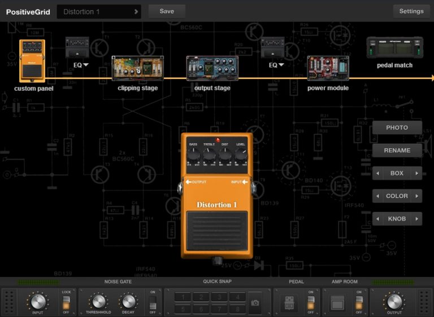Select Quick Snap slot 3
Viewport: 434px width, 317px height.
click(219, 297)
